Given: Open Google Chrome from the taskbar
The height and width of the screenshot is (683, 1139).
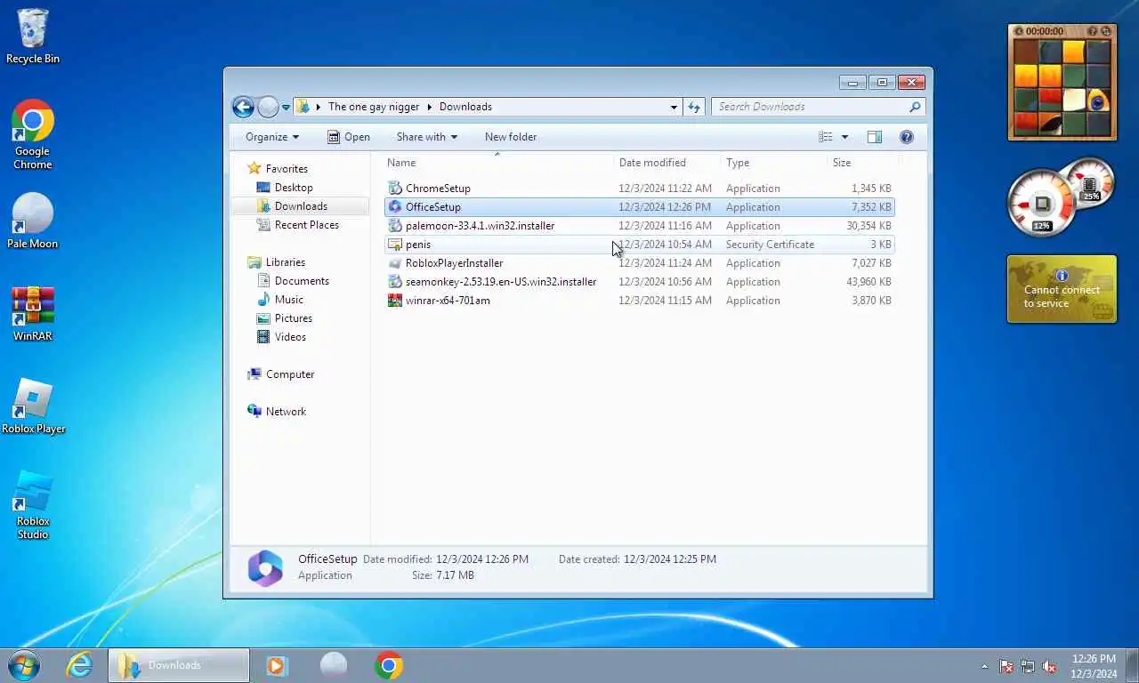Looking at the screenshot, I should tap(388, 665).
